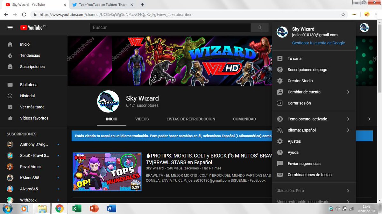Open the system tray network signal icon
This screenshot has height=214, width=382.
coord(351,209)
